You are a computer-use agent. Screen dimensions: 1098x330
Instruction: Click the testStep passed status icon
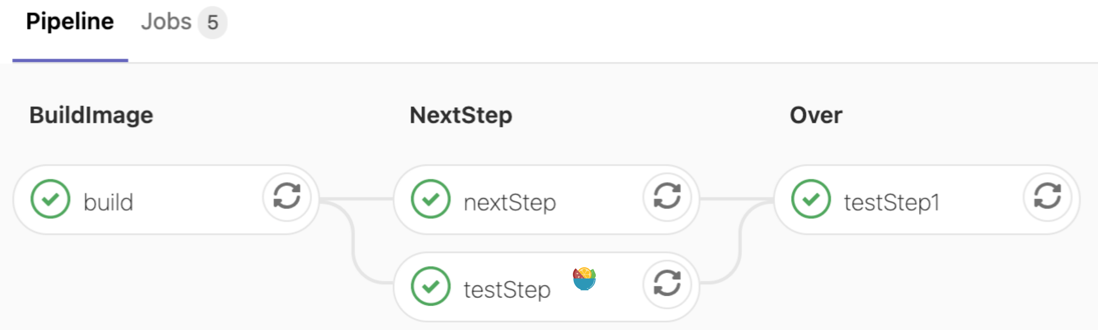click(430, 286)
